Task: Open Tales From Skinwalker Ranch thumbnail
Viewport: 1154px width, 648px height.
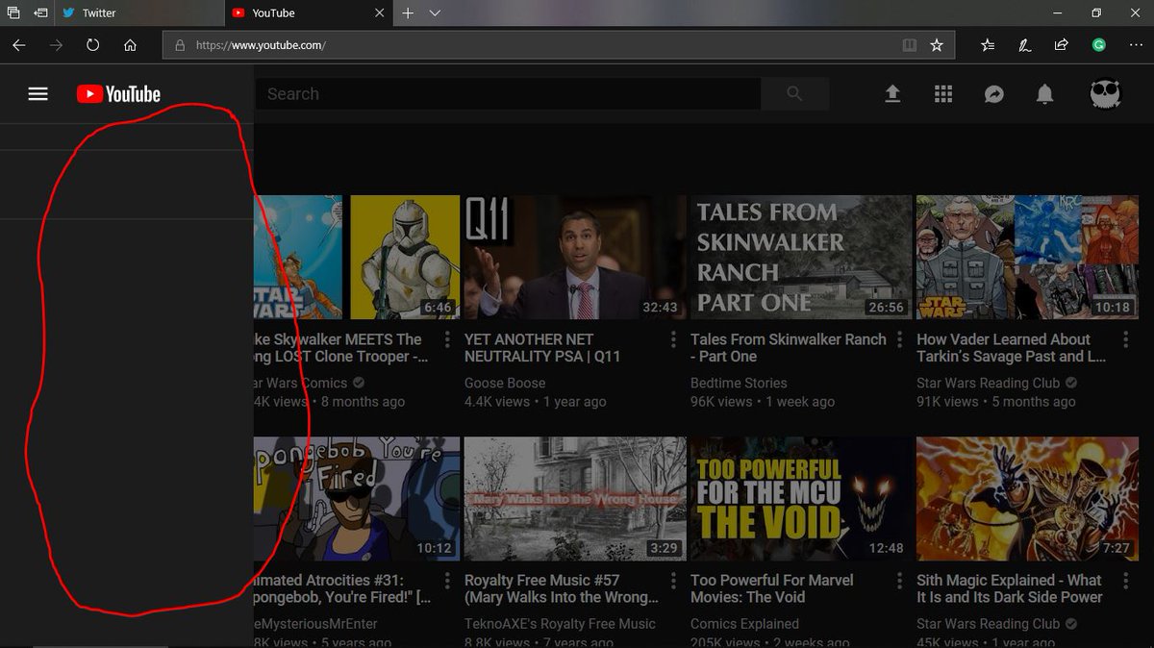Action: pos(800,258)
